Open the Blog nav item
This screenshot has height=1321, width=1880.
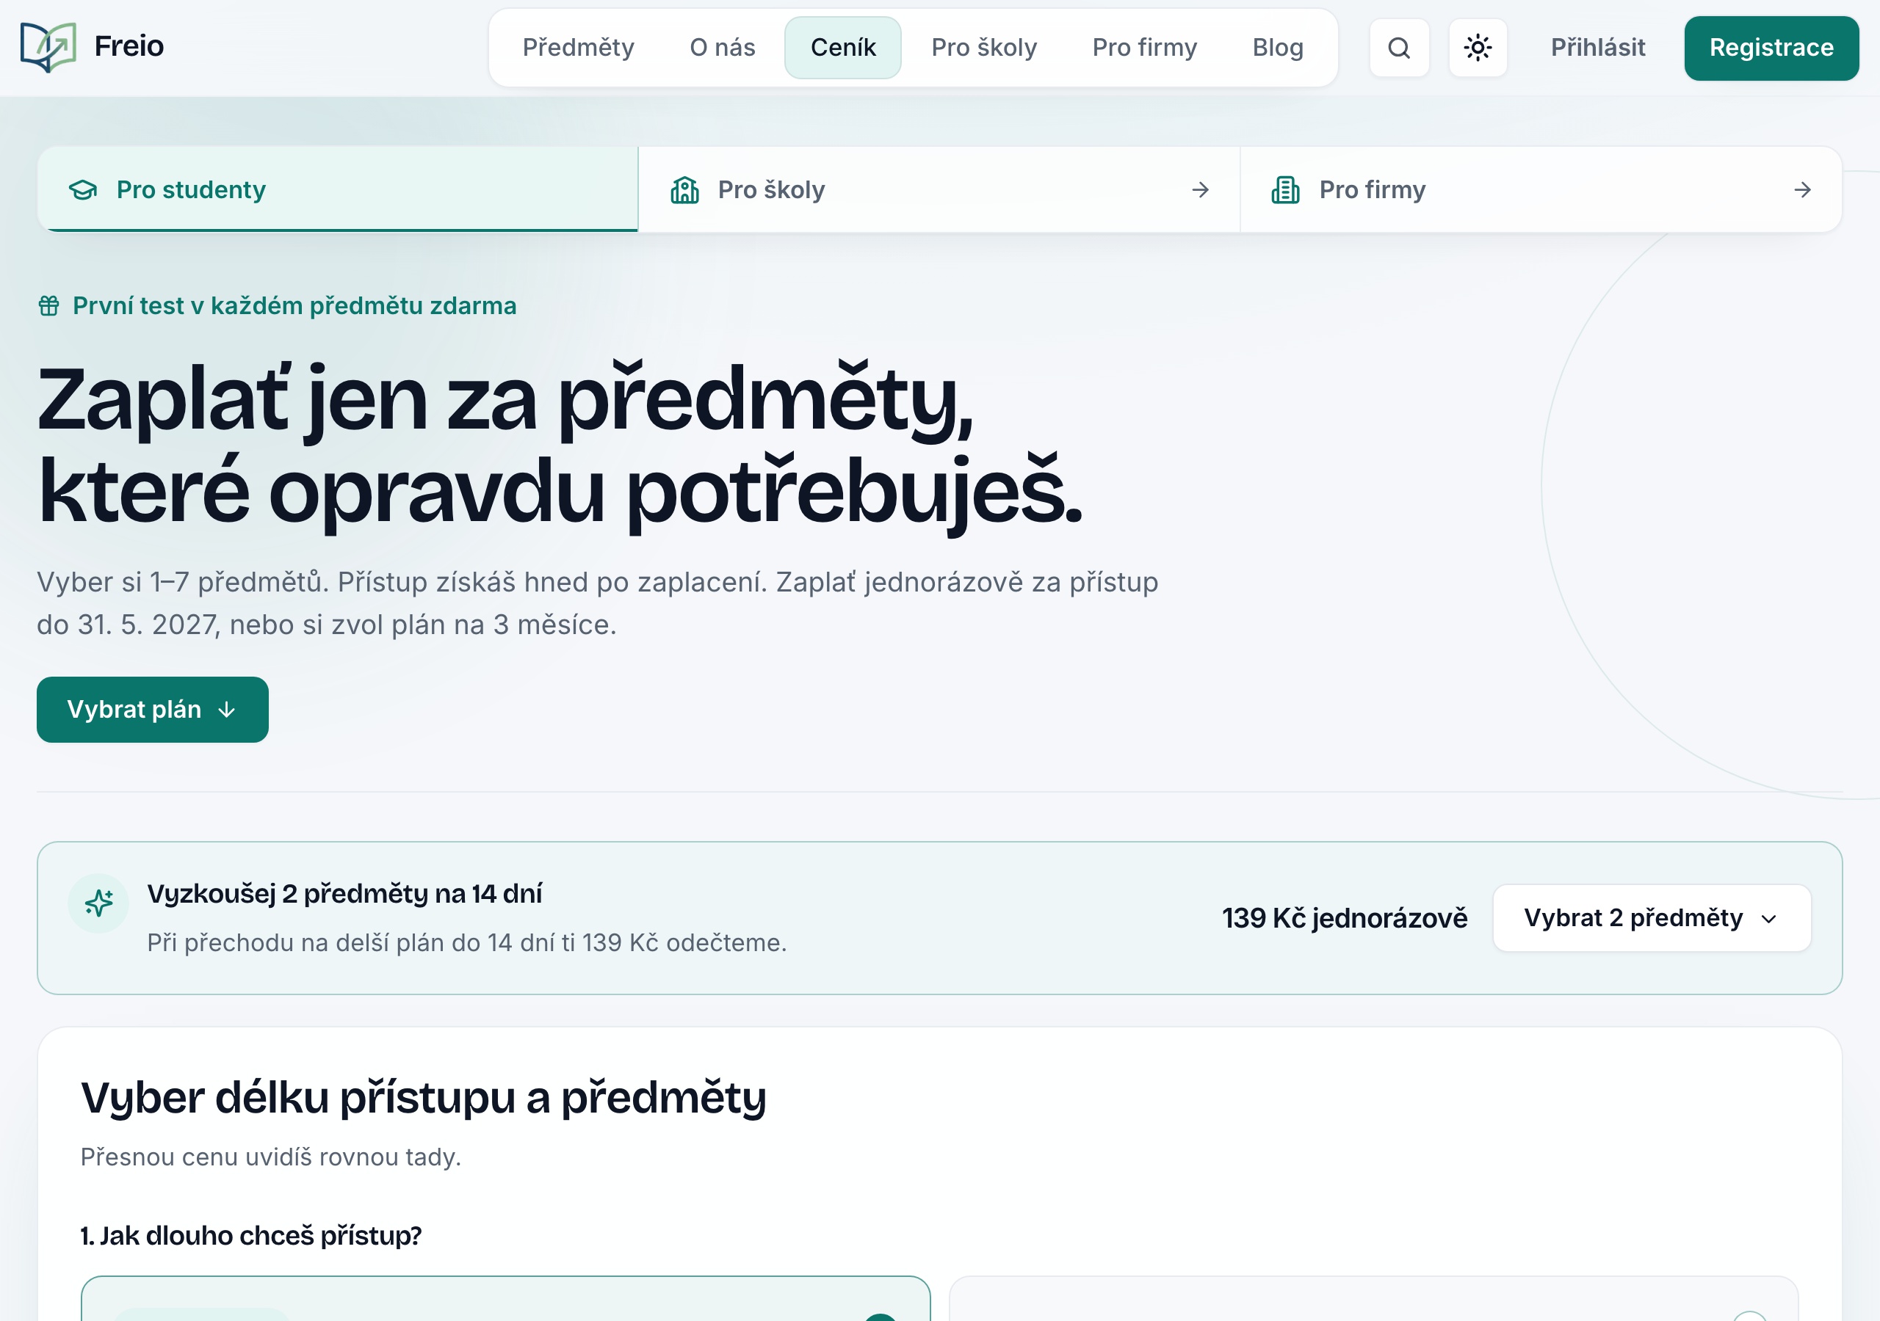tap(1277, 48)
